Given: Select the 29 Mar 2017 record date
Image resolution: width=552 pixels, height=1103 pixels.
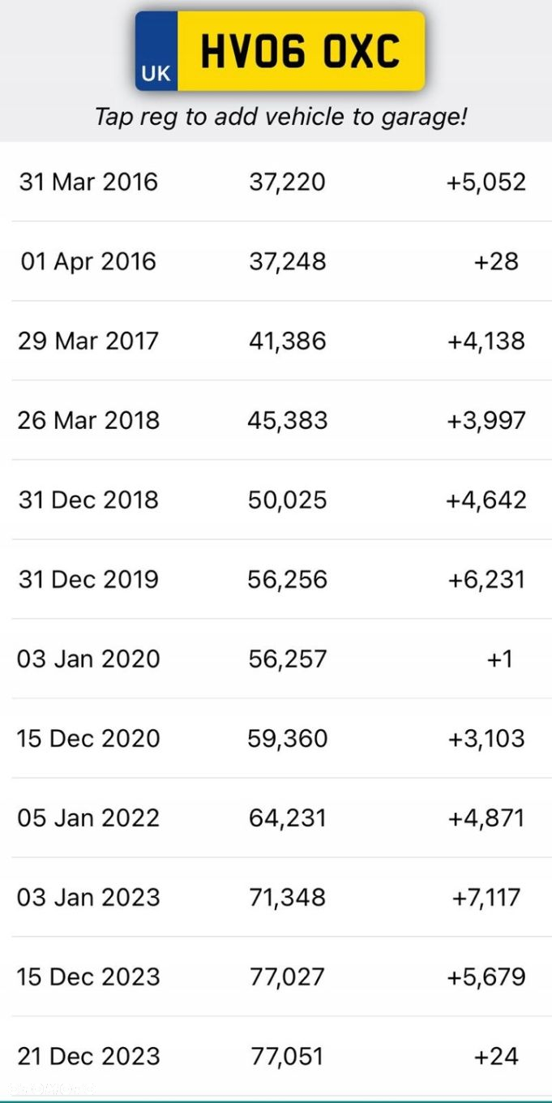Looking at the screenshot, I should click(x=88, y=341).
